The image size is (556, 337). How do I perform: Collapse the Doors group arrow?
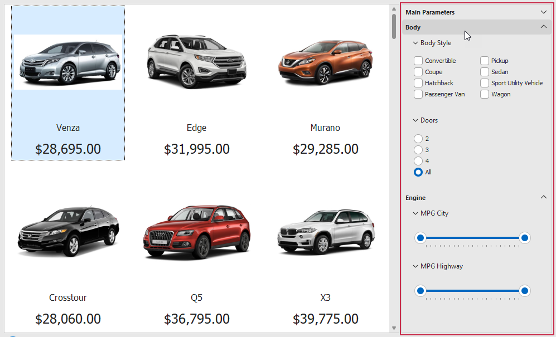pyautogui.click(x=415, y=120)
